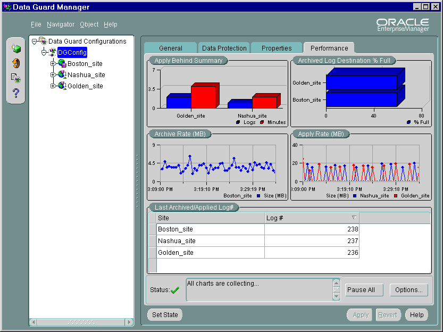This screenshot has height=332, width=443.
Task: Switch to the Data Protection tab
Action: pos(224,48)
